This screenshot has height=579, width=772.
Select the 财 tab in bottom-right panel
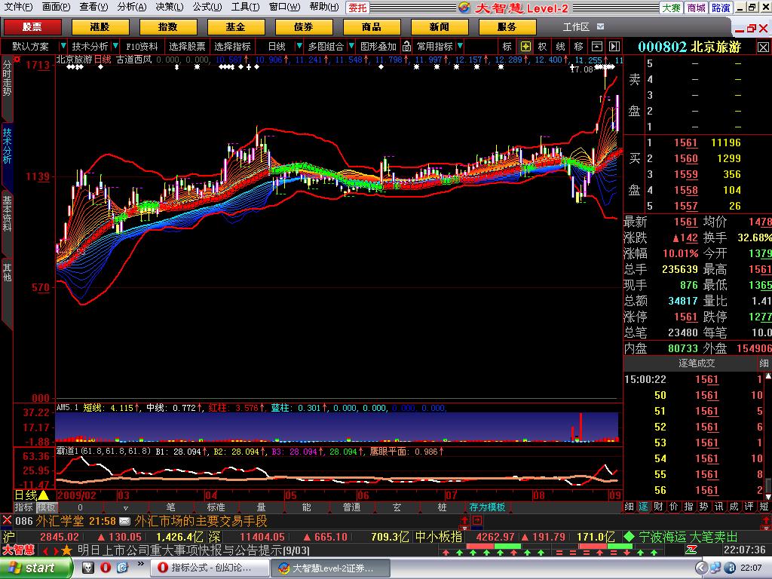pyautogui.click(x=658, y=507)
